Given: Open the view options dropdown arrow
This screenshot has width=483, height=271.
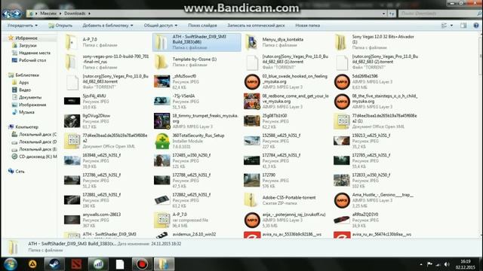Looking at the screenshot, I should [451, 26].
